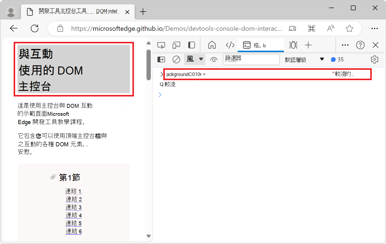Viewport: 386px width, 244px height.
Task: Open more DevTools options menu
Action: [345, 45]
